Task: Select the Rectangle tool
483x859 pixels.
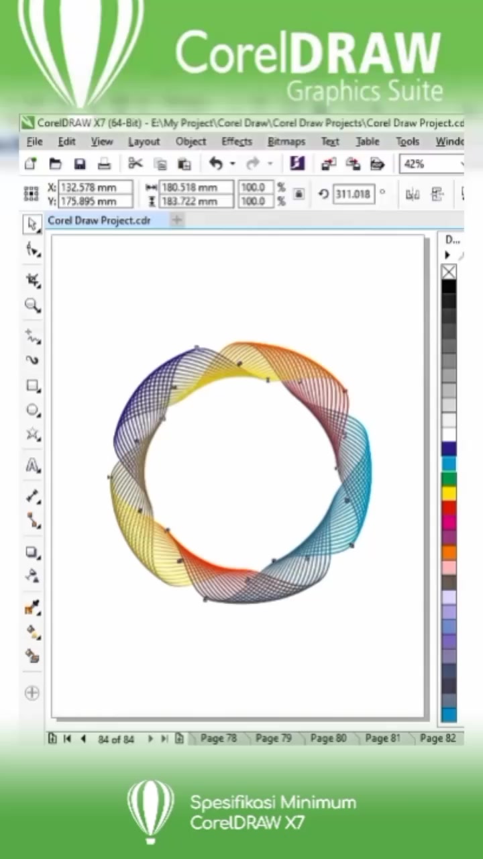Action: [32, 386]
